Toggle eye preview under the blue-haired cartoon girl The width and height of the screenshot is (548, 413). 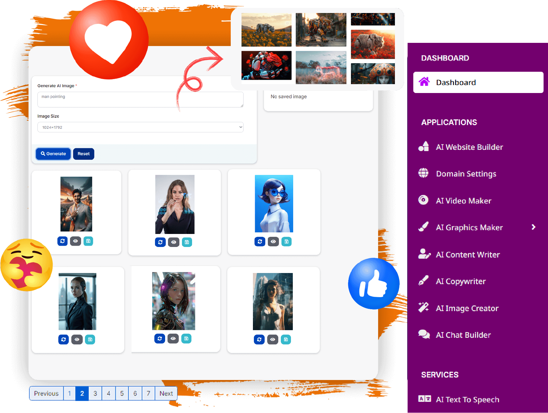tap(273, 242)
